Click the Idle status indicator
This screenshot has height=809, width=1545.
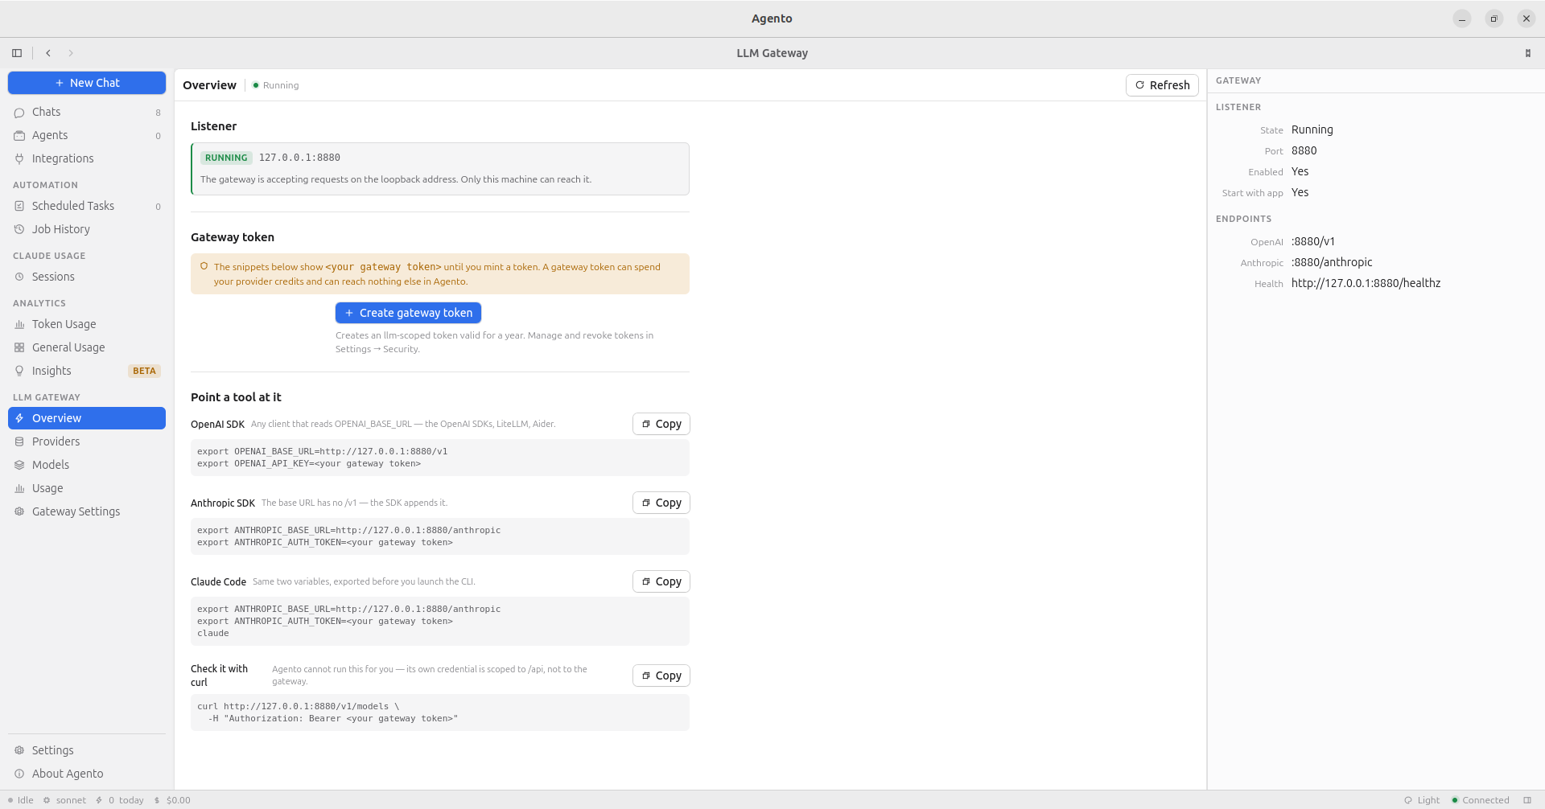click(21, 800)
